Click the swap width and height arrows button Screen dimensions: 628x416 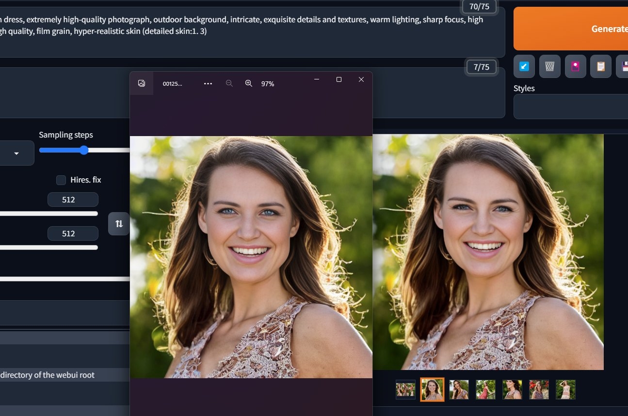[x=119, y=224]
